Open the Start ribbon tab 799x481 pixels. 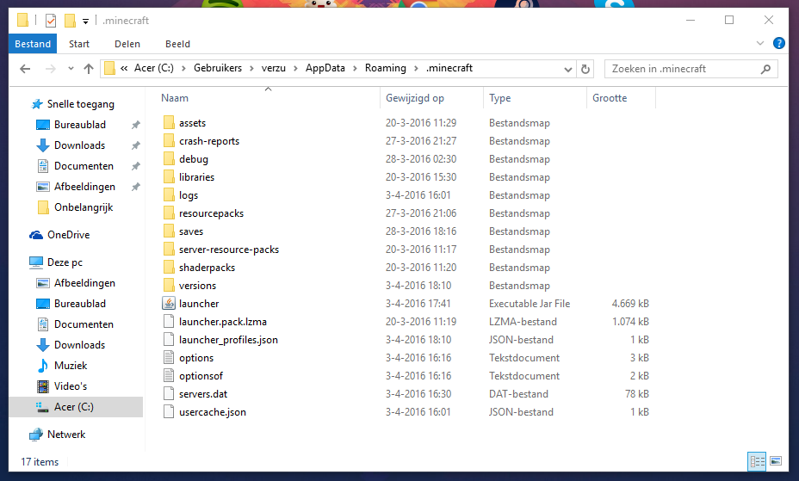pos(79,44)
